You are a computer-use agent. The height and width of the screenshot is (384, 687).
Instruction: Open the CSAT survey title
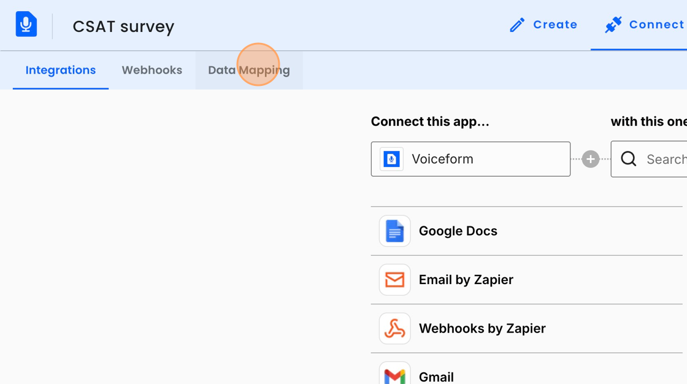click(123, 26)
